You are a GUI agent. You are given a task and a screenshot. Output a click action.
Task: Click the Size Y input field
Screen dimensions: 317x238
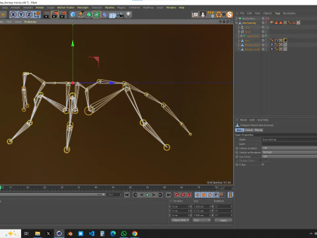(202, 211)
